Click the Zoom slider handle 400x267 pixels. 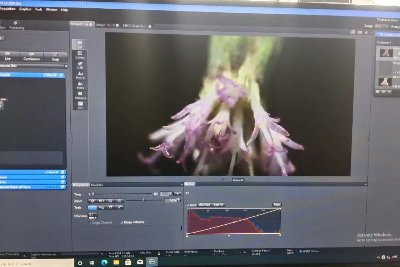click(143, 200)
